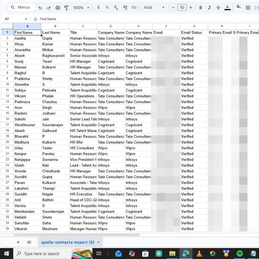Image resolution: width=259 pixels, height=259 pixels.
Task: Open Microsoft Store from the taskbar
Action: (145, 254)
